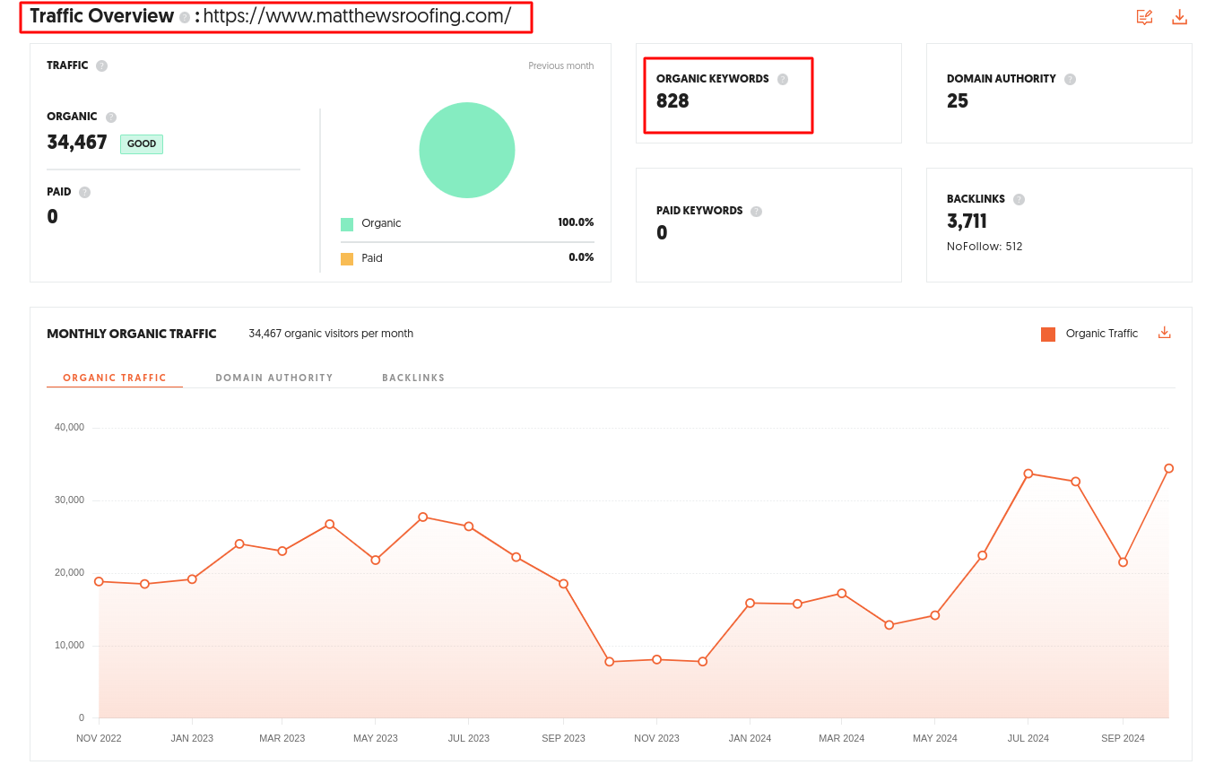Open help icon beside ORGANIC KEYWORDS
1206x765 pixels.
pos(783,79)
